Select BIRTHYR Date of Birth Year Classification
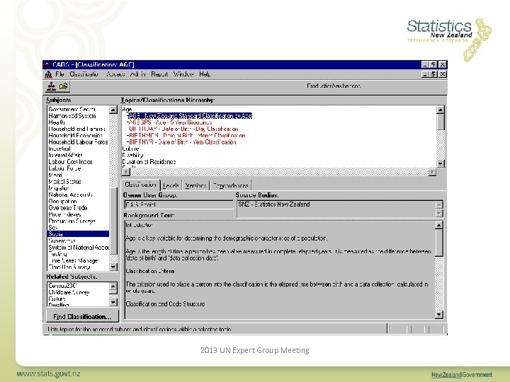The height and width of the screenshot is (382, 510). pos(182,142)
